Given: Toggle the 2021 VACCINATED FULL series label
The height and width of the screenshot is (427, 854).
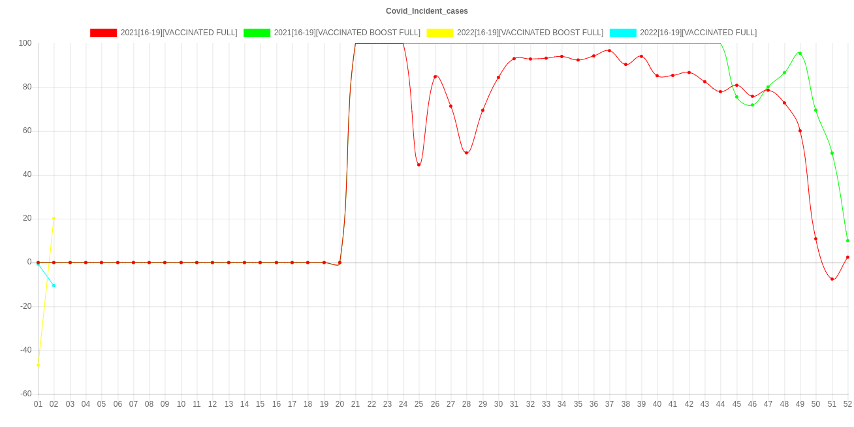Looking at the screenshot, I should [178, 33].
